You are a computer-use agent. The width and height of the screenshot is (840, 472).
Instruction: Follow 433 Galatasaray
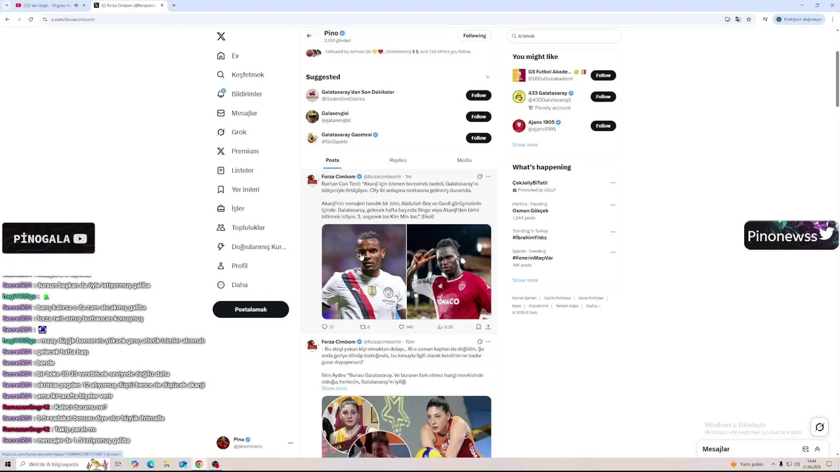(x=603, y=96)
